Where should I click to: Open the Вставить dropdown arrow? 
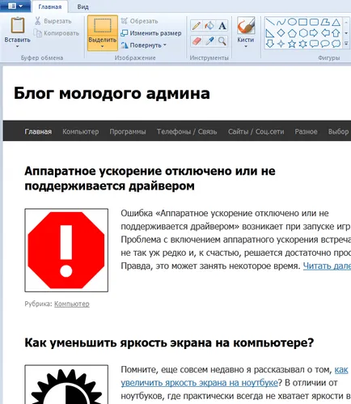[17, 47]
